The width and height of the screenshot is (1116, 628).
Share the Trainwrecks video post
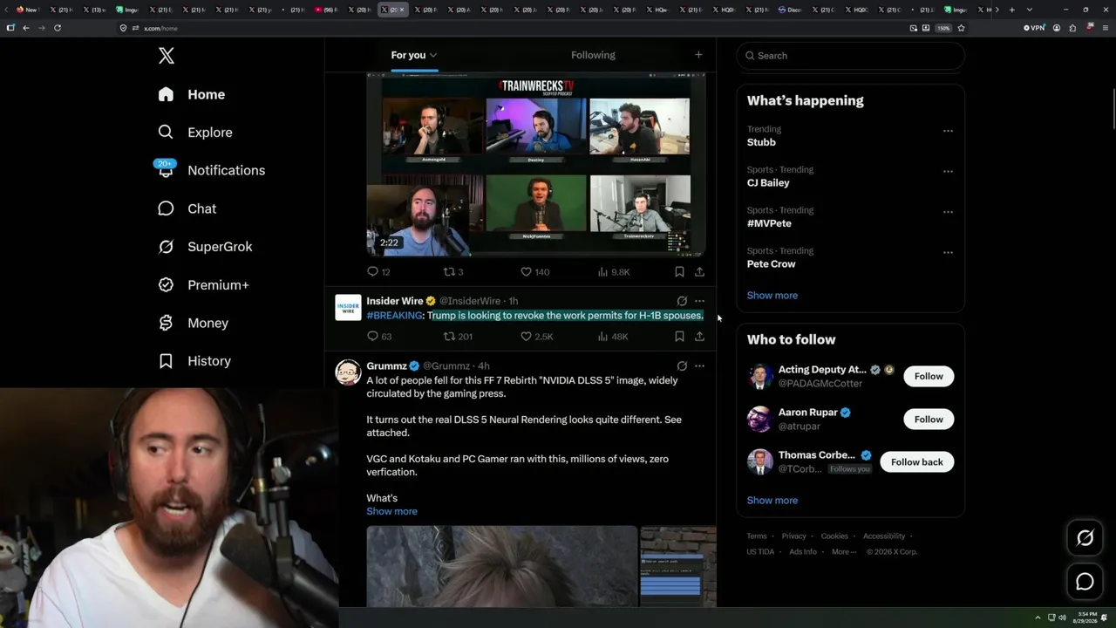coord(699,271)
